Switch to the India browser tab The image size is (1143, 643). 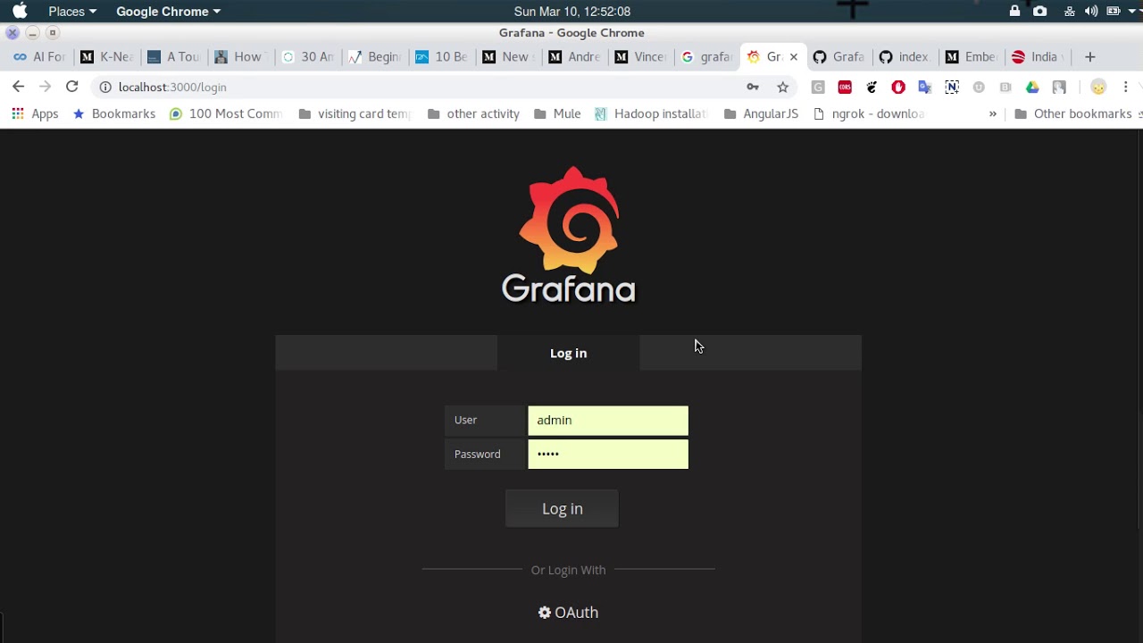[1036, 56]
